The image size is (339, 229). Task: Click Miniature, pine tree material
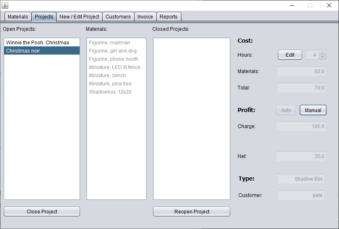pyautogui.click(x=116, y=84)
